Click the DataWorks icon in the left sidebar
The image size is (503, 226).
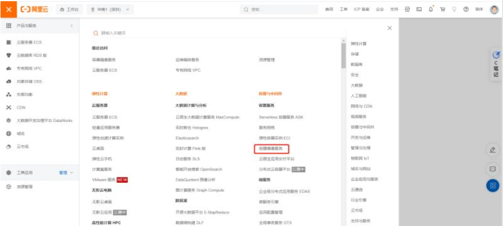pyautogui.click(x=9, y=121)
